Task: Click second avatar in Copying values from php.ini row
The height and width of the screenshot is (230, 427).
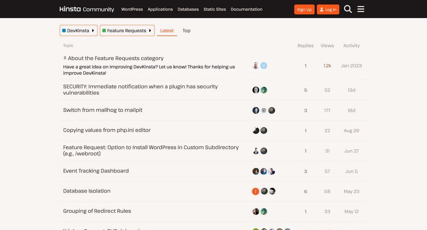Action: click(x=264, y=130)
